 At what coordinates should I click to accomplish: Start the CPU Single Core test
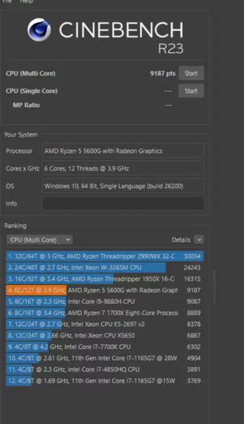pos(191,91)
